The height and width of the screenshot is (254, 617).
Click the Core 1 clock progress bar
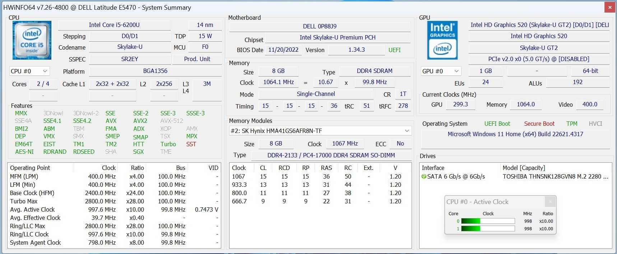coord(488,228)
